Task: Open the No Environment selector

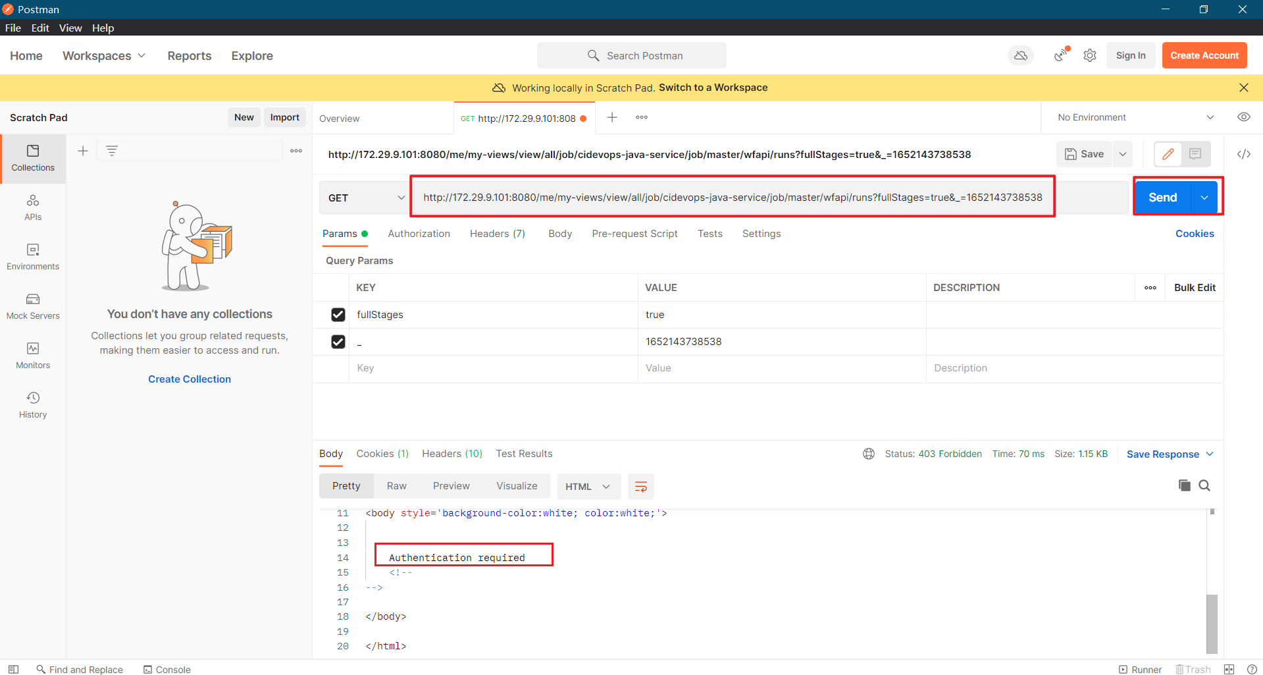Action: pyautogui.click(x=1135, y=117)
